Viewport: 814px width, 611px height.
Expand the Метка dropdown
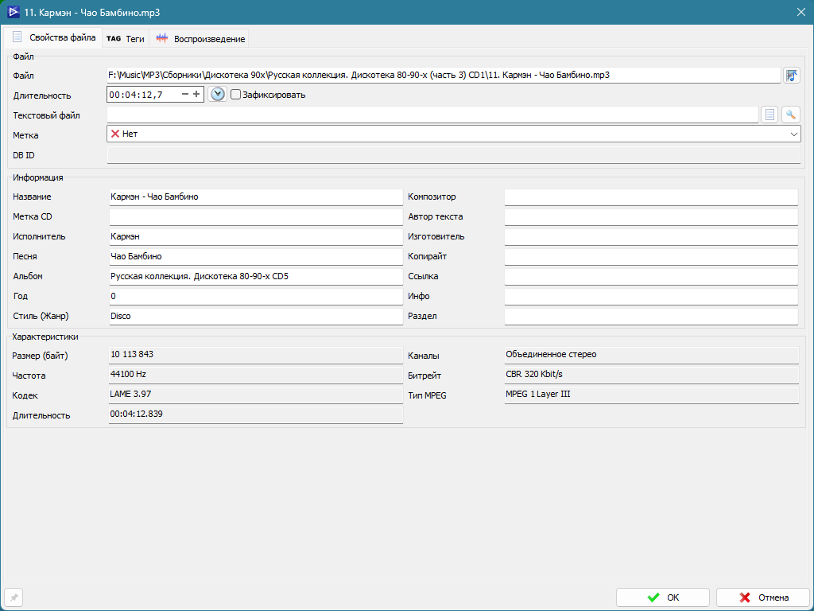click(794, 134)
